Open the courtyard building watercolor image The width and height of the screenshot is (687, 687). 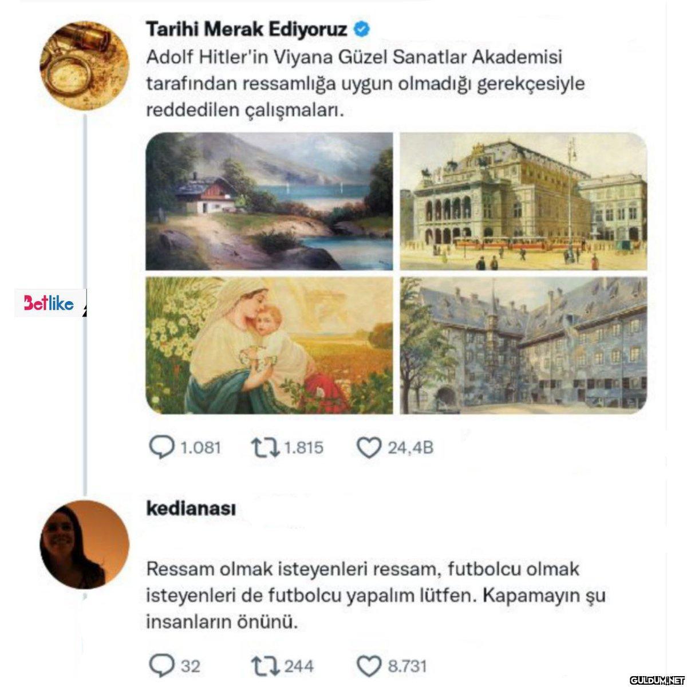pos(524,345)
